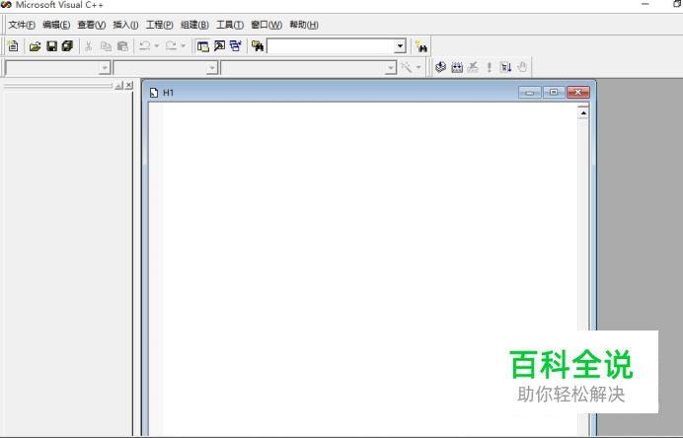Open the 帮助(H) menu
The height and width of the screenshot is (438, 683).
[304, 25]
